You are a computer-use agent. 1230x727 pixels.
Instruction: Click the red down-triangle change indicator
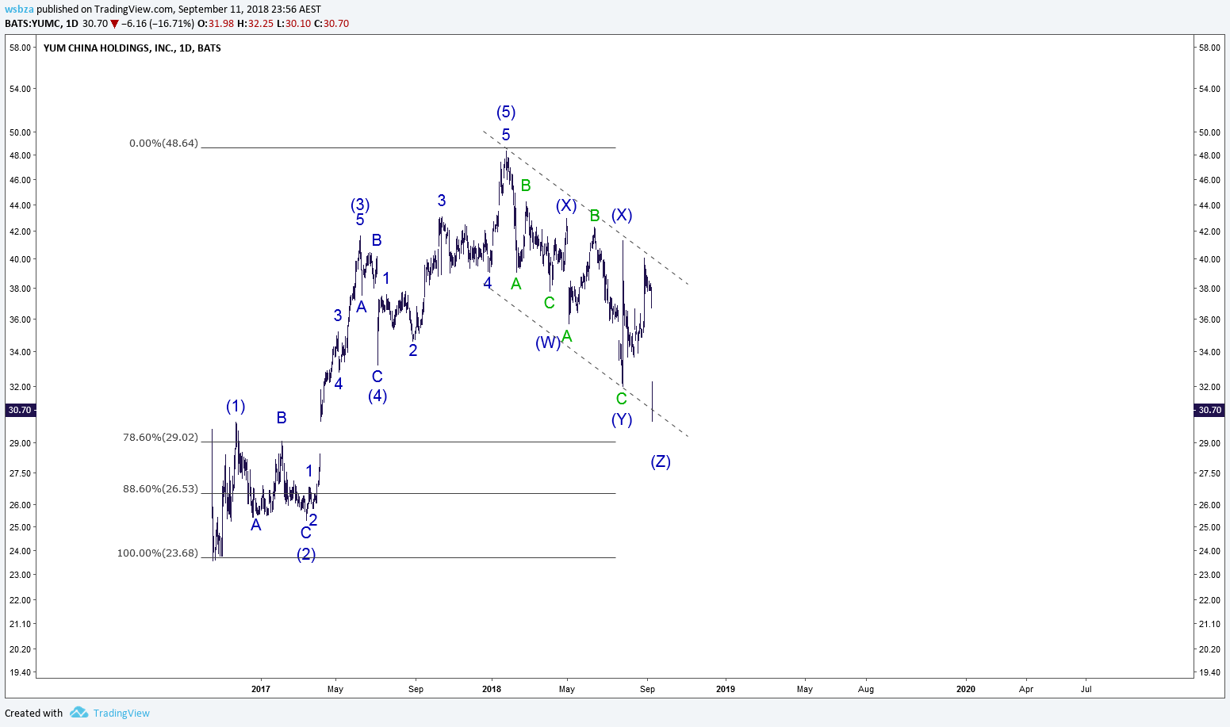point(114,24)
